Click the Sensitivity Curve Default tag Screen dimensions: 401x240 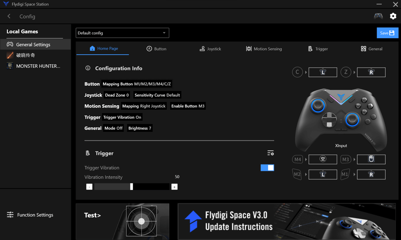(x=157, y=95)
